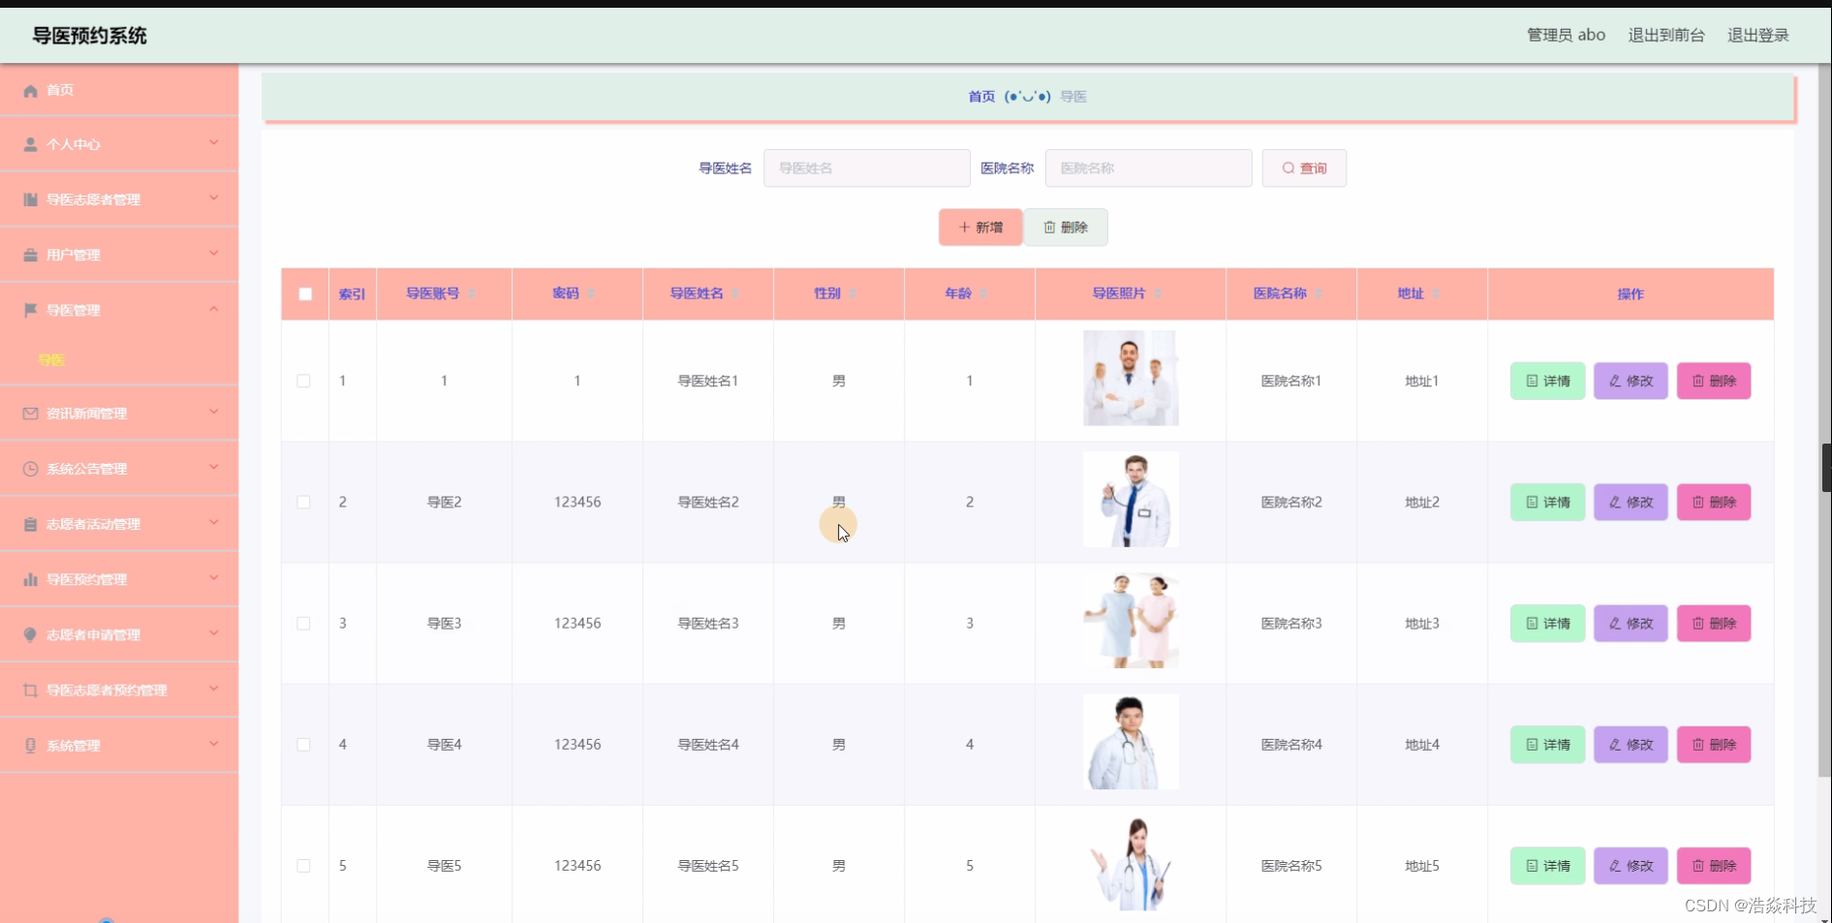Check the checkbox for row 导医5

[x=303, y=865]
